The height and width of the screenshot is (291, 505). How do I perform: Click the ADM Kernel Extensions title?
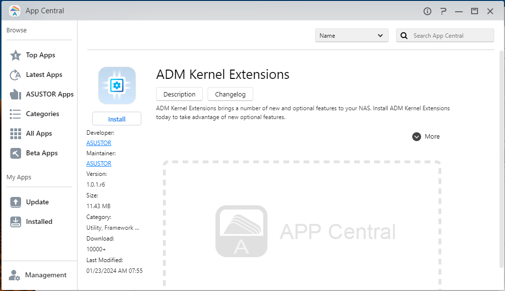pos(223,74)
